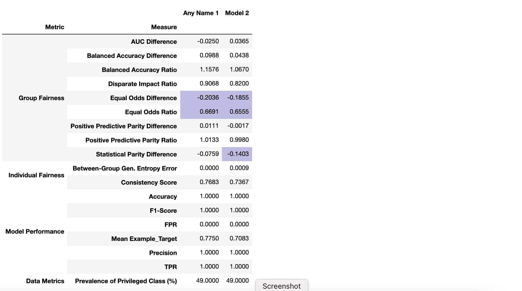This screenshot has height=291, width=522.
Task: Click the Mean Example_Target label
Action: click(144, 239)
